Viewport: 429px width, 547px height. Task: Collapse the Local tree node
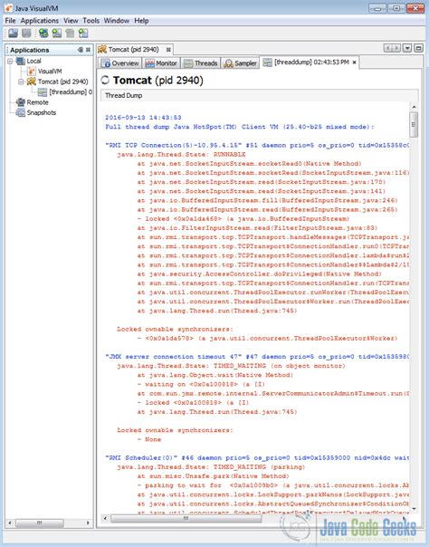10,61
